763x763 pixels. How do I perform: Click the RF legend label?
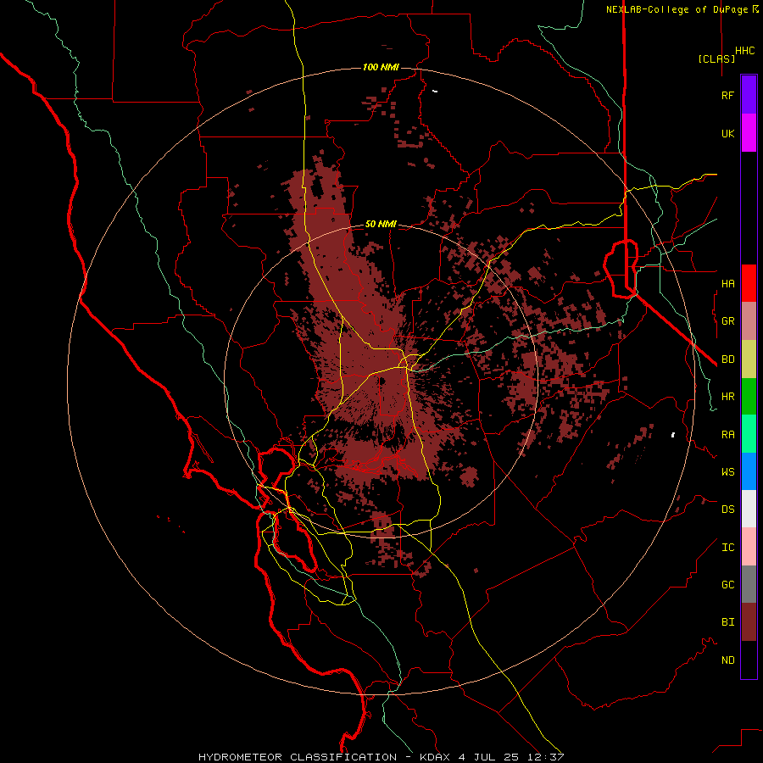pyautogui.click(x=727, y=95)
